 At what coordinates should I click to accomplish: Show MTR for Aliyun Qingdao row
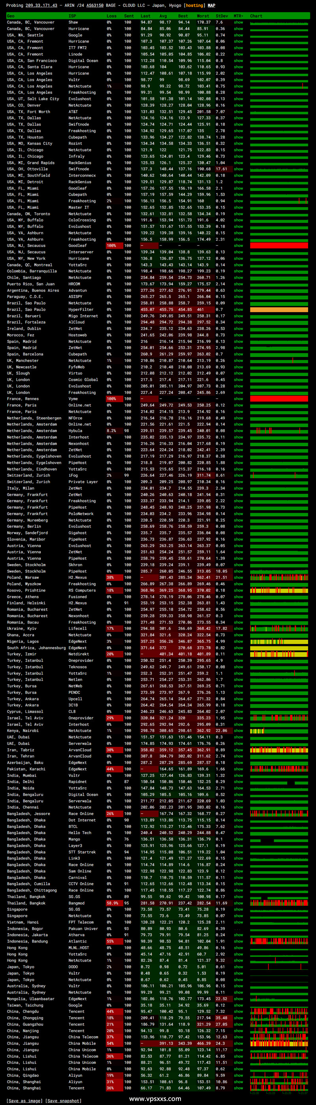click(x=238, y=1075)
